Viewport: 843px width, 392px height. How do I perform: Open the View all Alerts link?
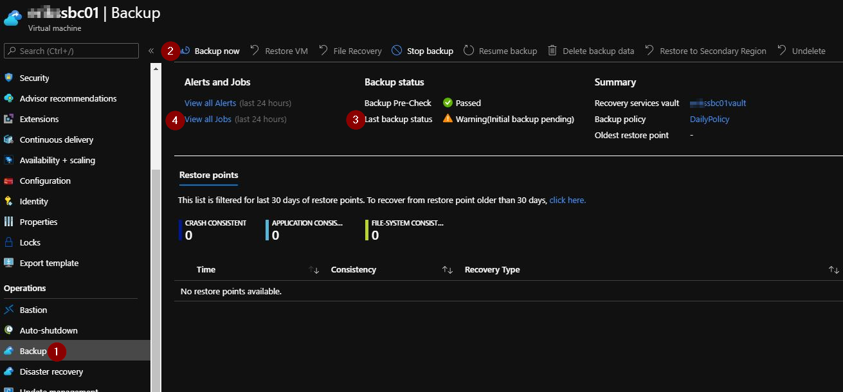click(x=210, y=103)
